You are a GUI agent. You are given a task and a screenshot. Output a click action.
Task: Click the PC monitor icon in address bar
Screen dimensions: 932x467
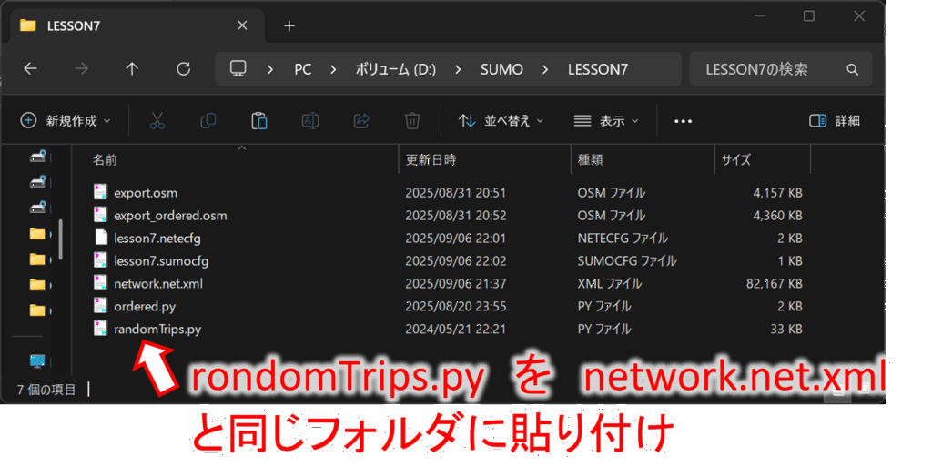tap(238, 68)
